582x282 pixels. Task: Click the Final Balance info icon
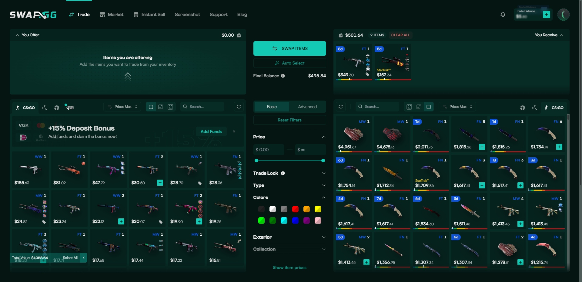[x=283, y=76]
